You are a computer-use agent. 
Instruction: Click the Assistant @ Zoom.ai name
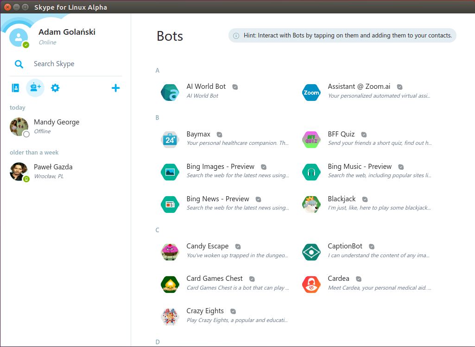pyautogui.click(x=359, y=87)
